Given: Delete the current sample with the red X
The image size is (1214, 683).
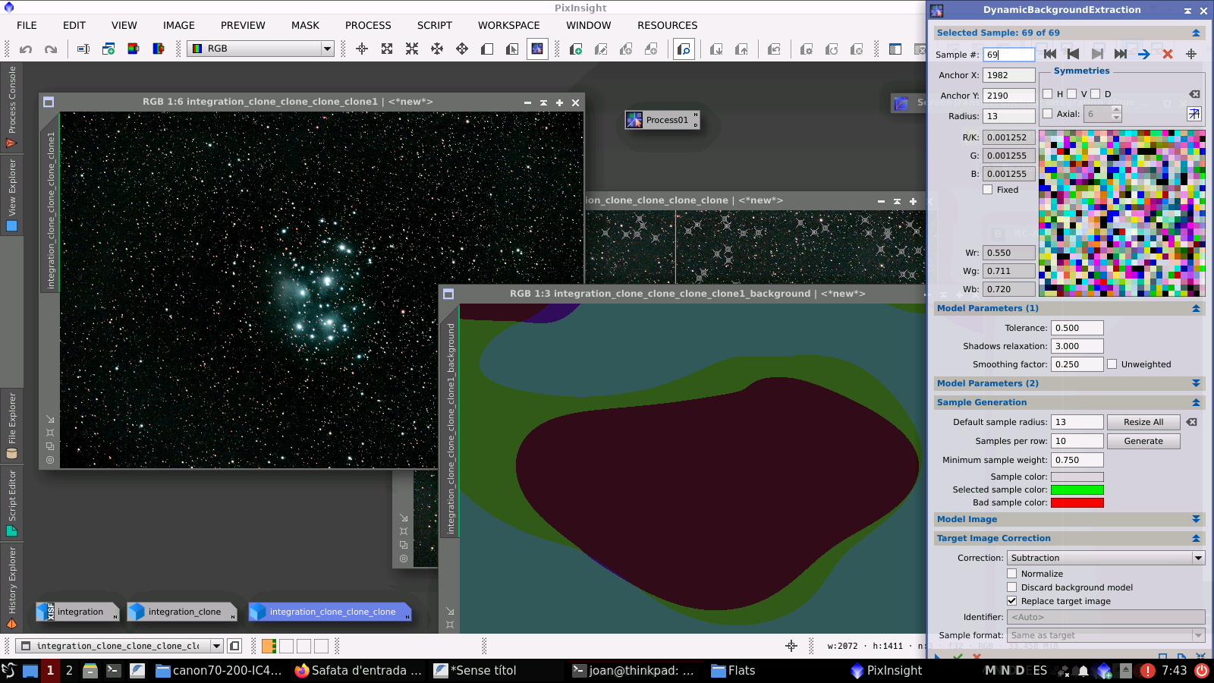Looking at the screenshot, I should (1167, 54).
